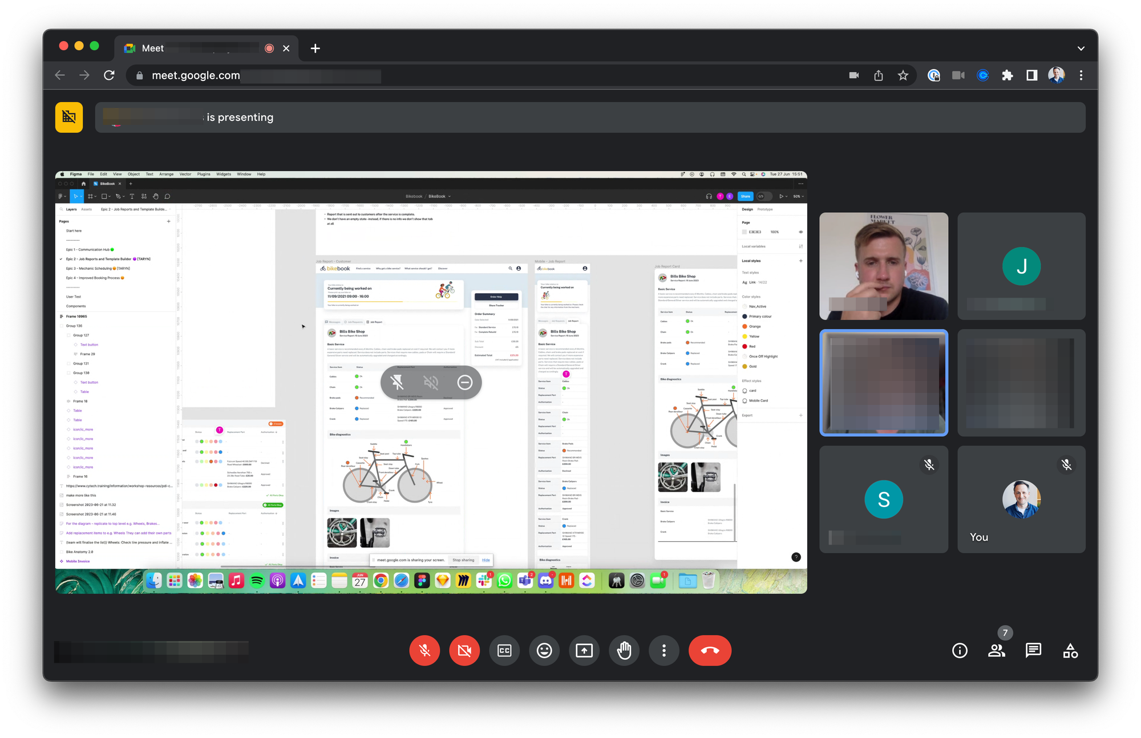Turn on camera in call controls
The image size is (1141, 738).
[464, 650]
